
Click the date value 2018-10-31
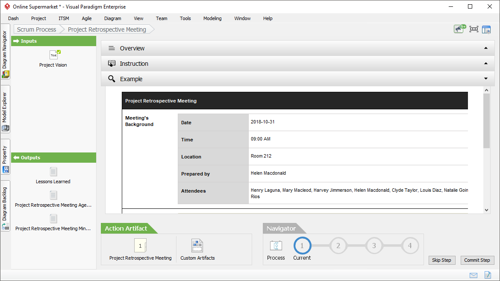[x=262, y=122]
